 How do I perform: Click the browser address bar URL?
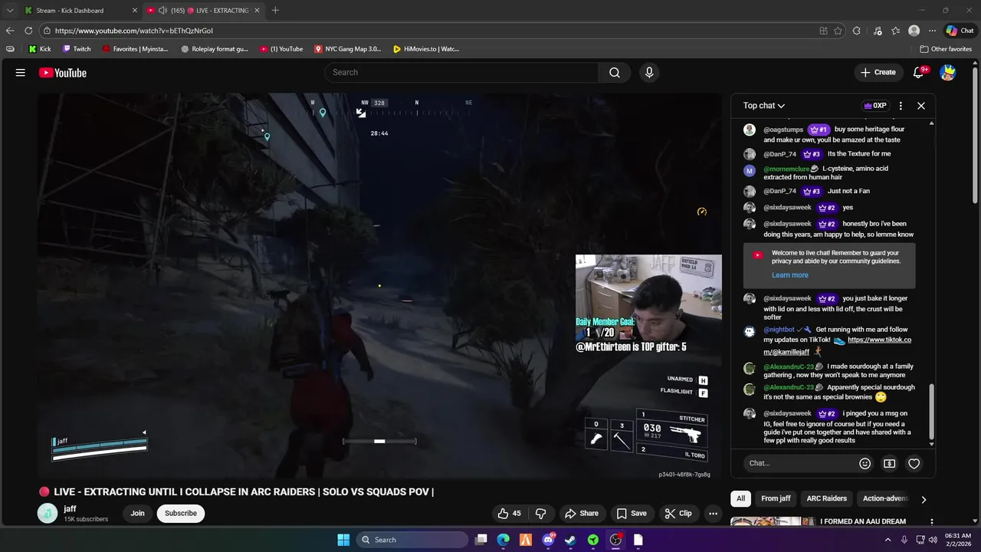coord(134,31)
